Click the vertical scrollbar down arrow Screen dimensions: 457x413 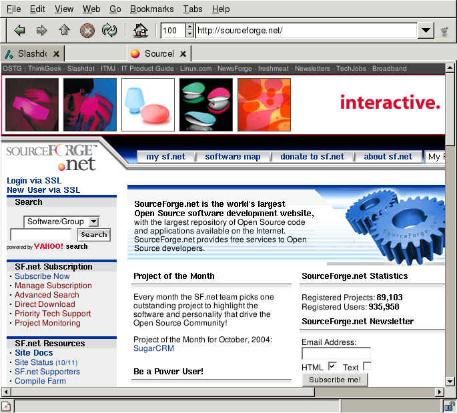click(x=450, y=381)
